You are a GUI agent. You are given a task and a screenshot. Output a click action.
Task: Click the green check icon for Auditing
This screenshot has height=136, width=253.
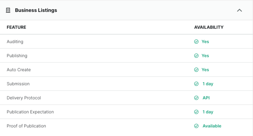click(x=196, y=42)
